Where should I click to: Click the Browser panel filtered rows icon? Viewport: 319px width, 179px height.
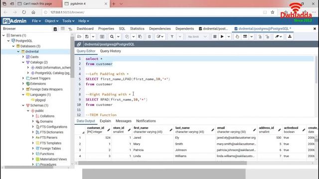click(70, 29)
